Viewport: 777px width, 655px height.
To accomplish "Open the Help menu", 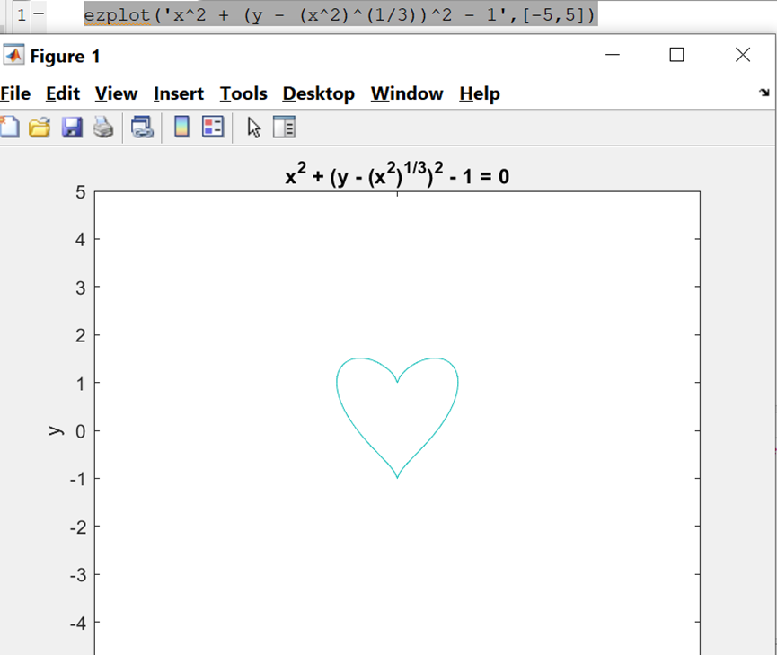I will 480,93.
